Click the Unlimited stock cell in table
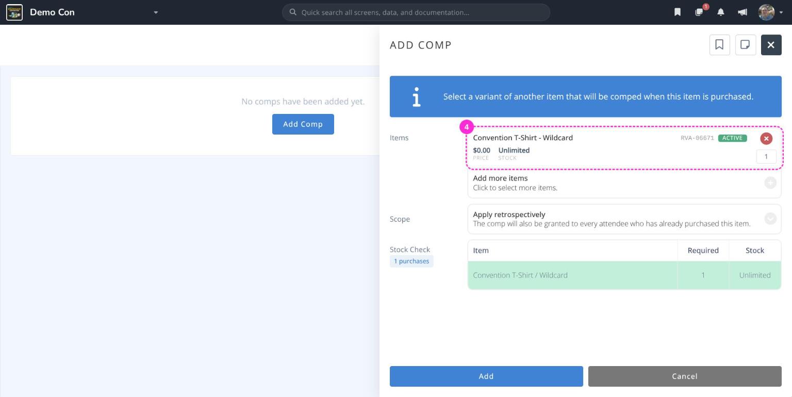The width and height of the screenshot is (792, 397). pos(755,275)
